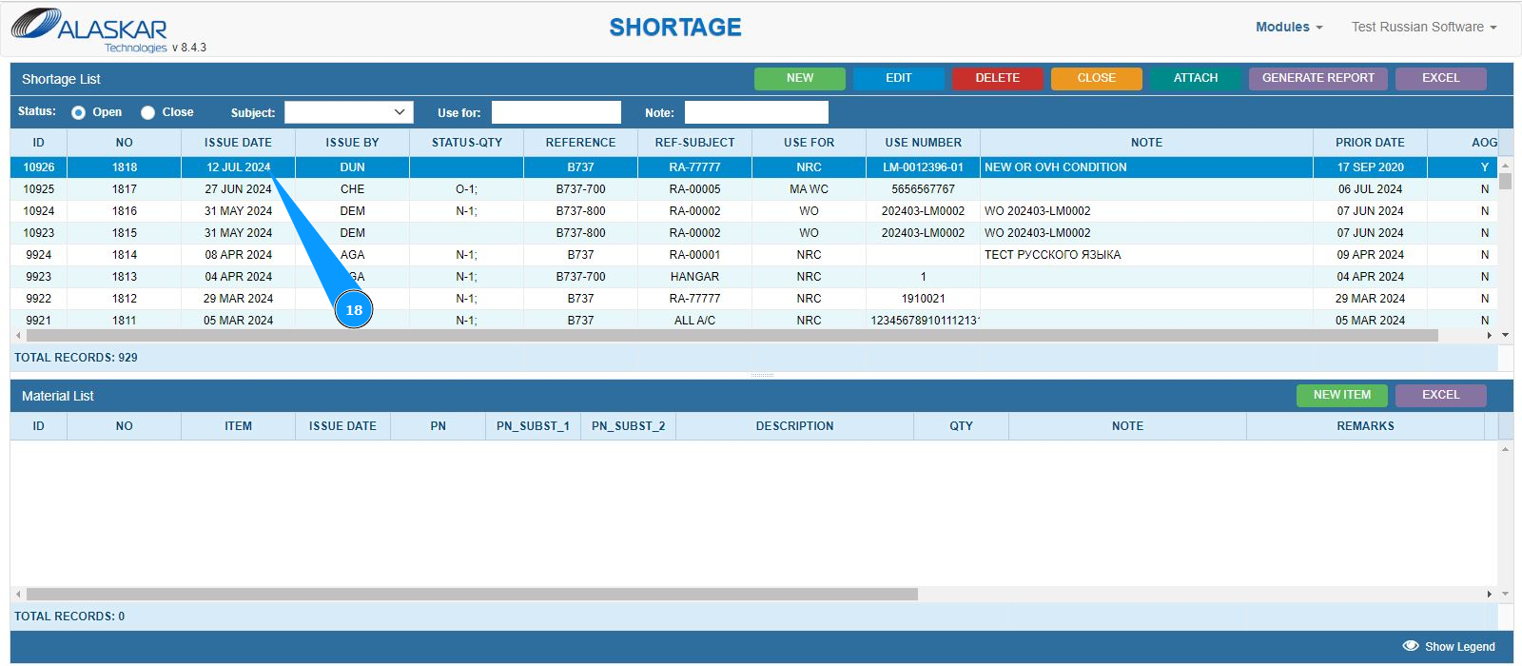
Task: Sort Material List by PN_SUBST_2 header
Action: point(628,426)
